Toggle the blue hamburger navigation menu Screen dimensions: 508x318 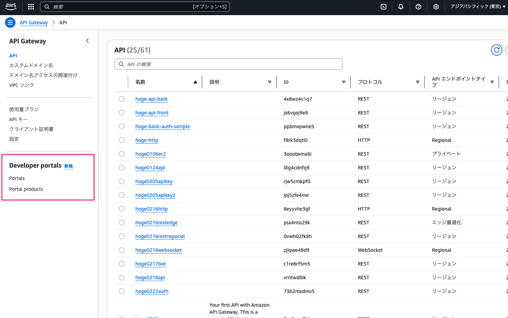tap(10, 23)
